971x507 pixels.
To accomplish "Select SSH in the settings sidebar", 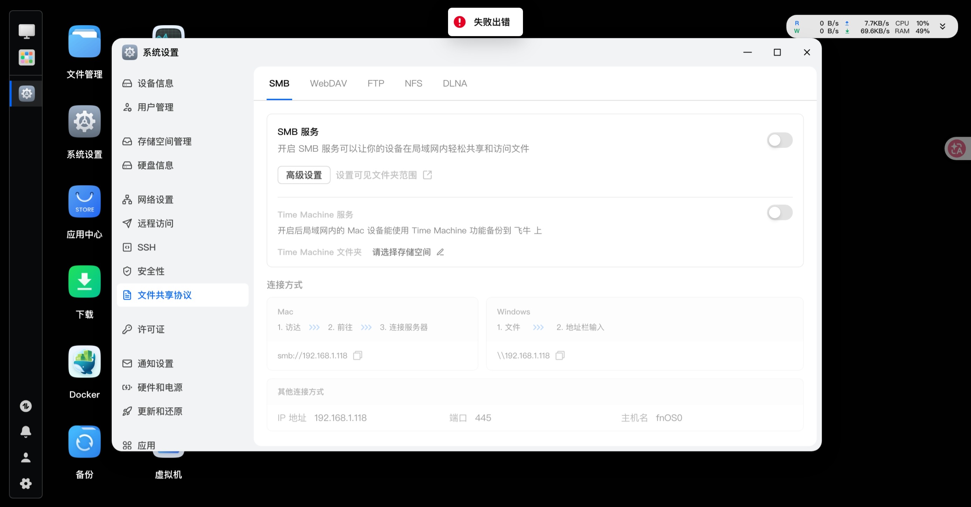I will click(146, 247).
